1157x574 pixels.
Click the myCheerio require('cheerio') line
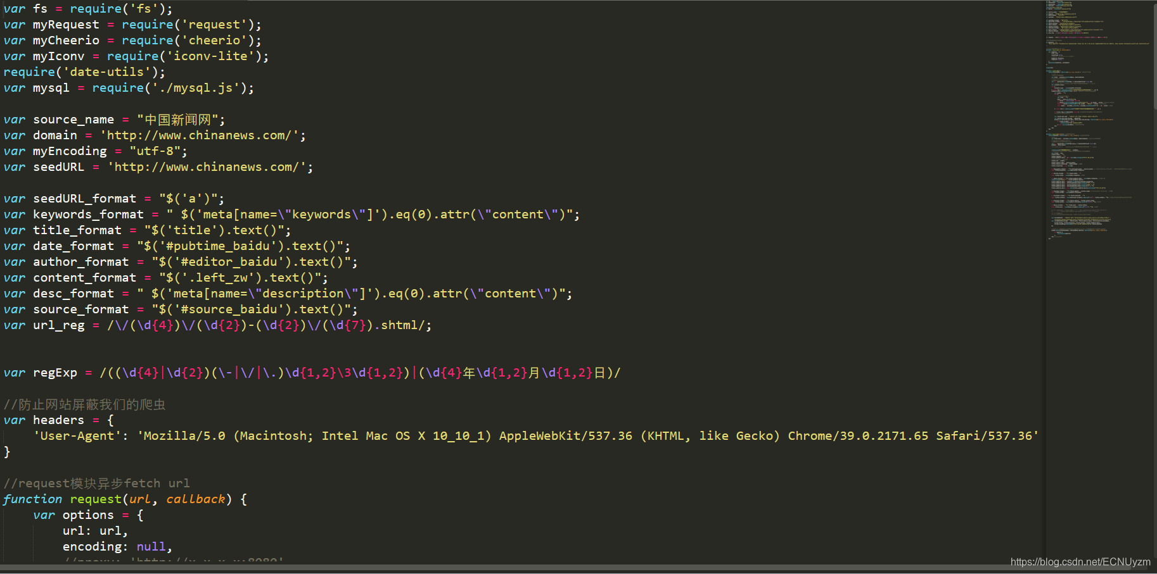[x=132, y=41]
